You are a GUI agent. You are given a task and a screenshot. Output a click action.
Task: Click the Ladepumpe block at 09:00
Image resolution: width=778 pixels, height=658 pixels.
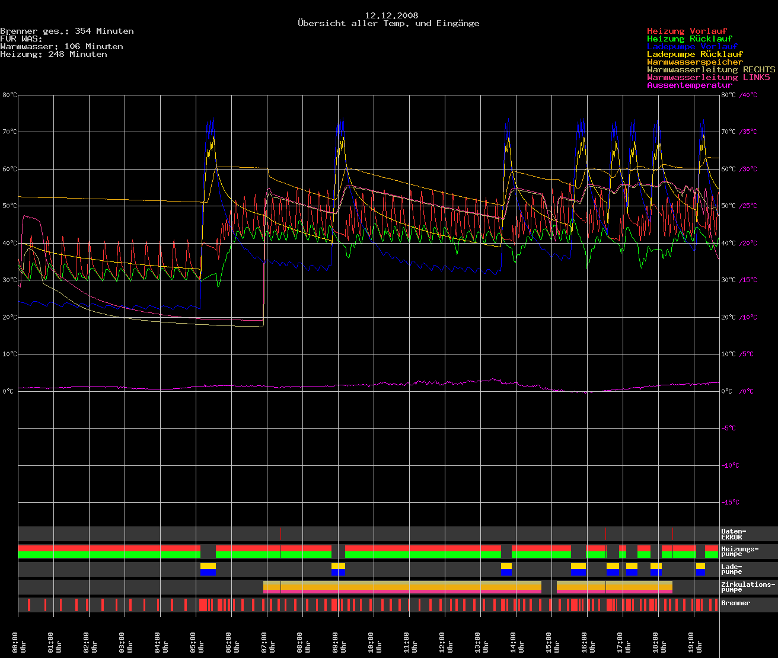[338, 570]
